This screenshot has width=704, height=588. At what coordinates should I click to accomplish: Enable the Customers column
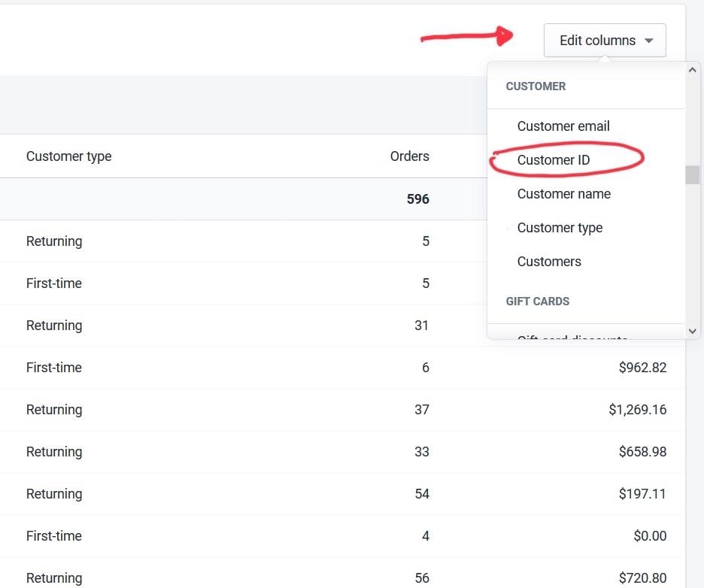coord(549,261)
